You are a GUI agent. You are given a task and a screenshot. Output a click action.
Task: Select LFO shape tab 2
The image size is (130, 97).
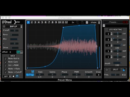(32, 22)
